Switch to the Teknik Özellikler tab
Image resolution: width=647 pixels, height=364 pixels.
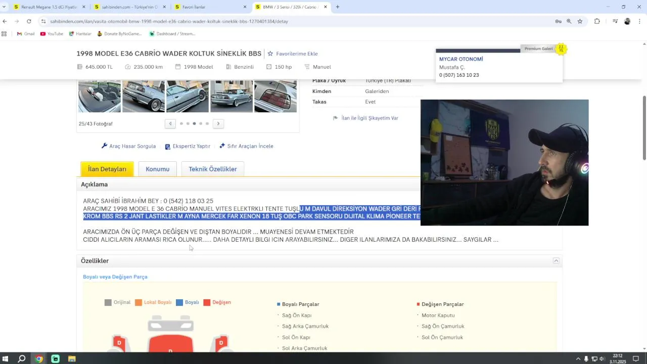point(213,169)
